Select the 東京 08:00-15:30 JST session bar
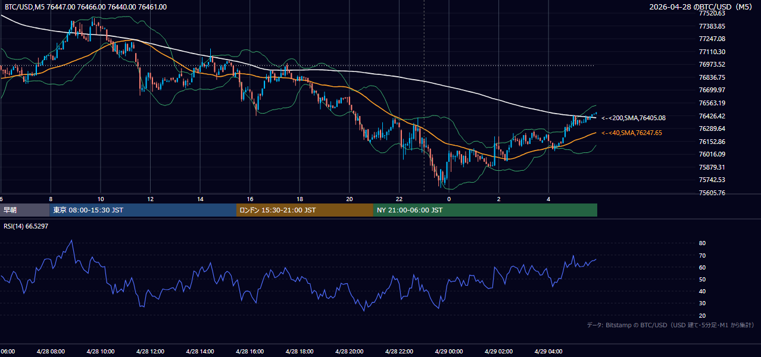 143,210
